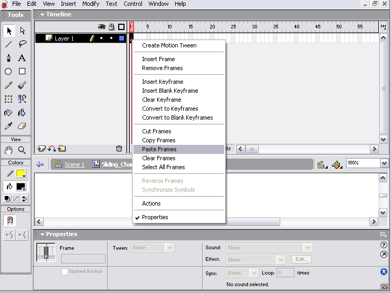This screenshot has width=391, height=293.
Task: Open the Modify menu
Action: [91, 4]
